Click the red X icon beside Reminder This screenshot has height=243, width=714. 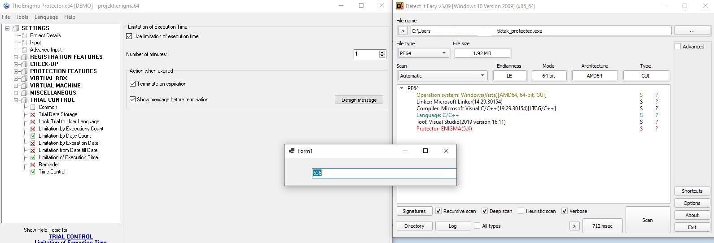(33, 165)
